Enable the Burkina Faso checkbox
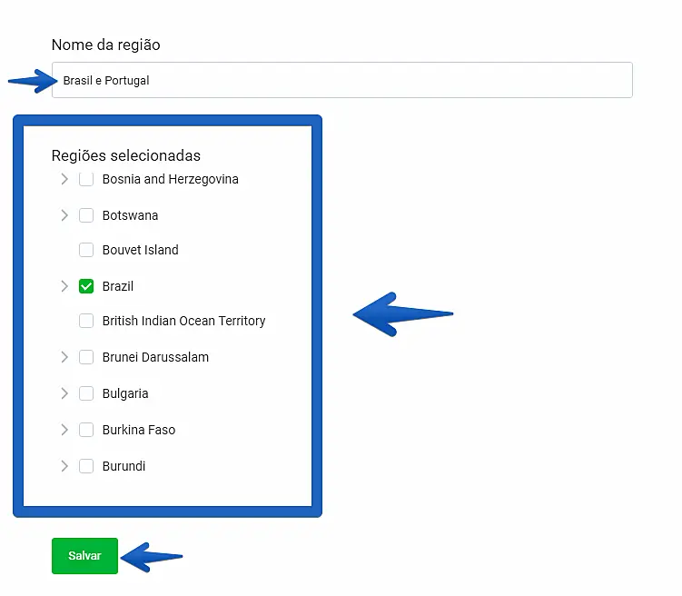Image resolution: width=682 pixels, height=596 pixels. [x=86, y=430]
